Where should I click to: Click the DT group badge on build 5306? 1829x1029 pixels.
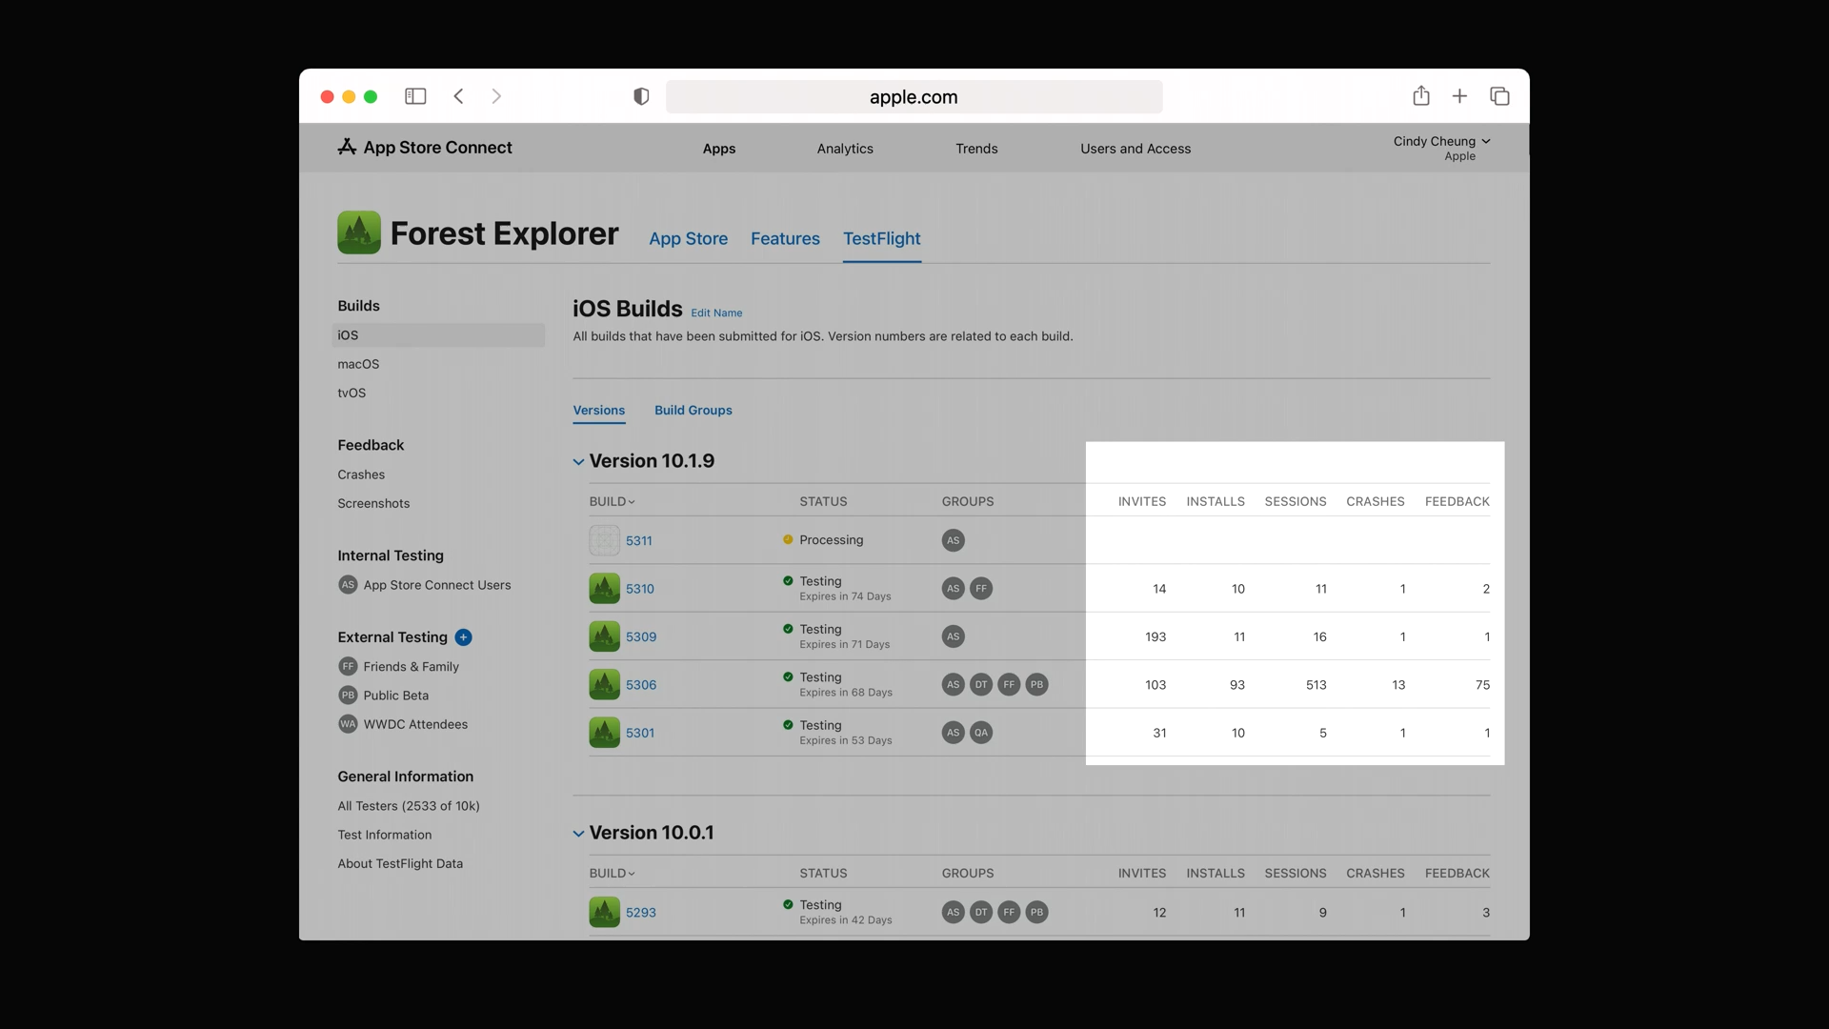[x=981, y=684]
